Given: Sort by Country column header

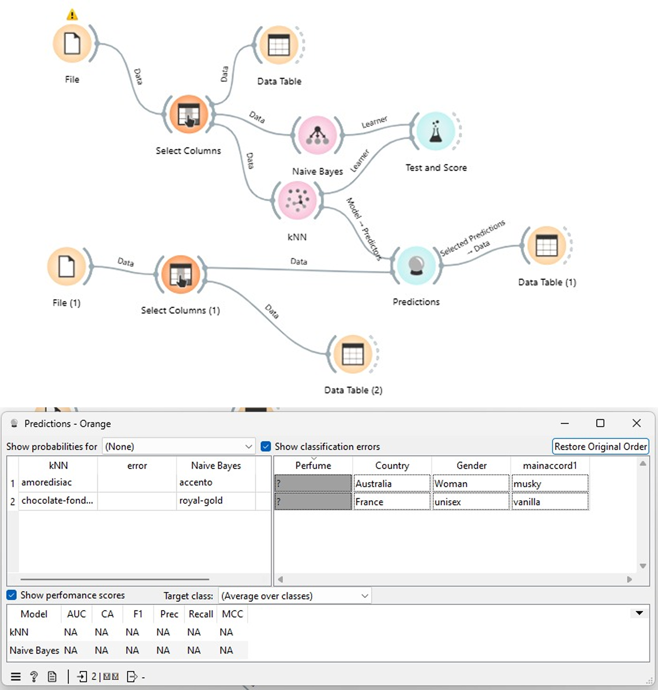Looking at the screenshot, I should tap(392, 465).
